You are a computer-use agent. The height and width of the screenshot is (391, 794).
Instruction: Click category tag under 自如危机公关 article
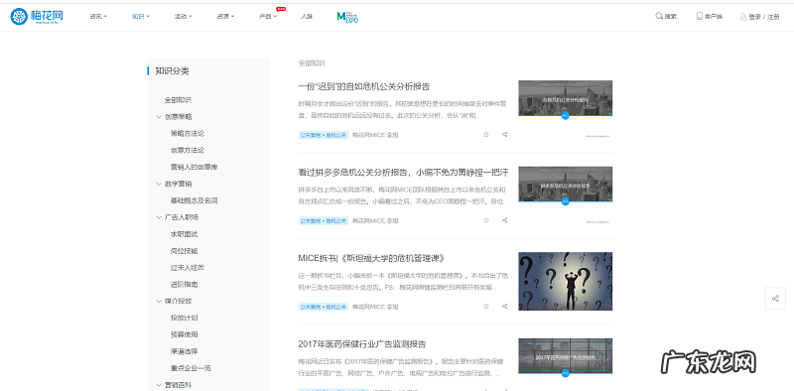pyautogui.click(x=324, y=135)
